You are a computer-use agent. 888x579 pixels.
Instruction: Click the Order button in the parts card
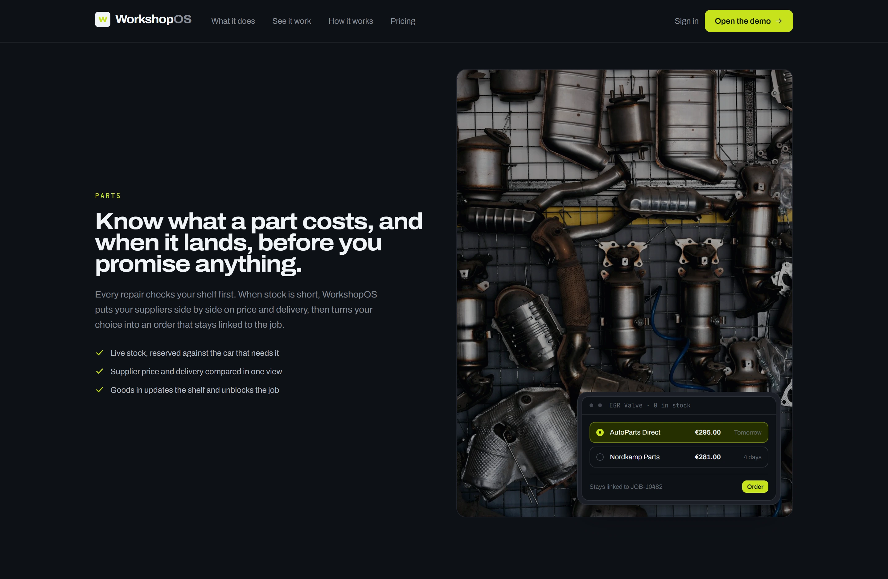(x=755, y=487)
